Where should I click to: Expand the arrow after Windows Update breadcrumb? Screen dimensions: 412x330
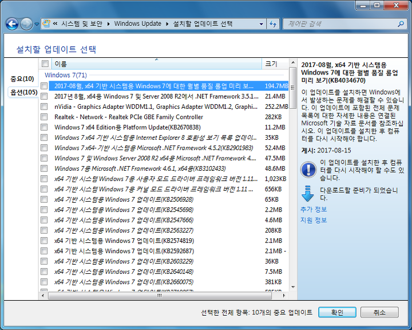tap(167, 24)
